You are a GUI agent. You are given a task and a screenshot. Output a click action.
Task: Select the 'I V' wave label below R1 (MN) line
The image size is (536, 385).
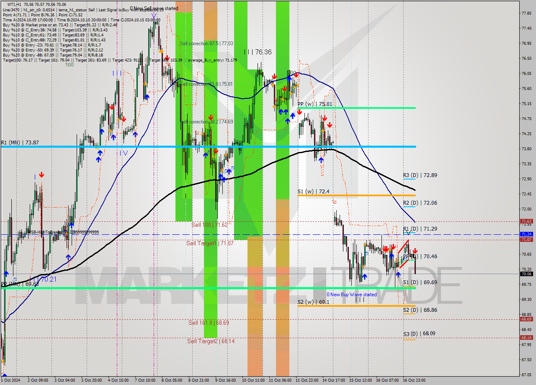[x=124, y=153]
